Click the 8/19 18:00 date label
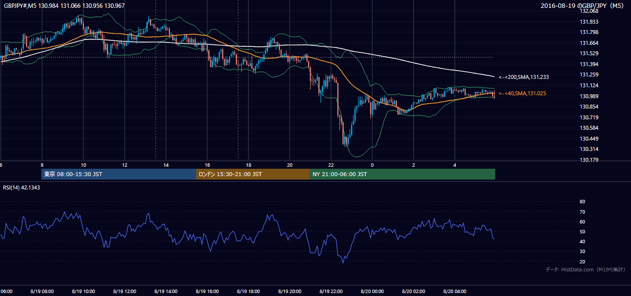 click(x=248, y=291)
